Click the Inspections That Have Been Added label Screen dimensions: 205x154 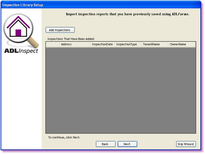click(x=71, y=39)
